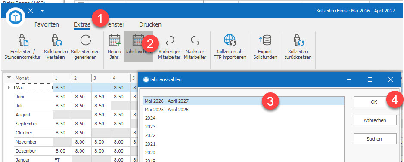Screen dimensions: 404x162
Task: Click column header 2 in grid
Action: point(81,78)
